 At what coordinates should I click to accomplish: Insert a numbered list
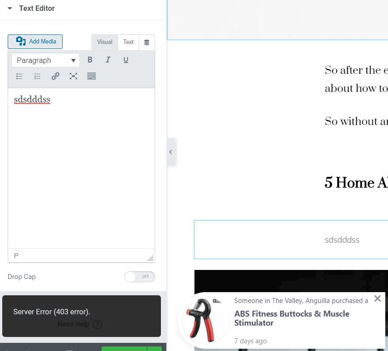pyautogui.click(x=37, y=76)
